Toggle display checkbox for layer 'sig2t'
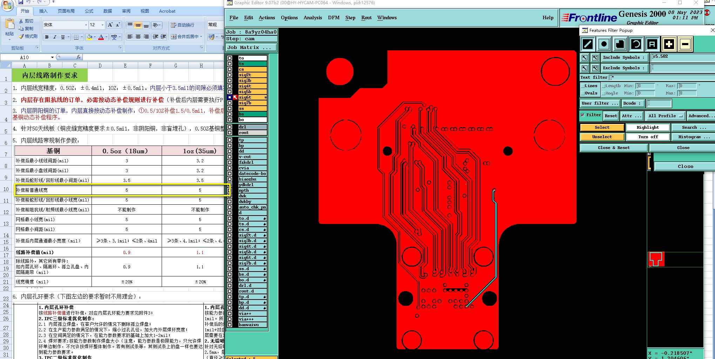The width and height of the screenshot is (715, 359). click(230, 75)
